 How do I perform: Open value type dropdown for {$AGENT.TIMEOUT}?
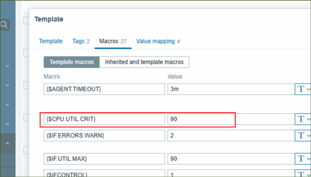coord(303,89)
